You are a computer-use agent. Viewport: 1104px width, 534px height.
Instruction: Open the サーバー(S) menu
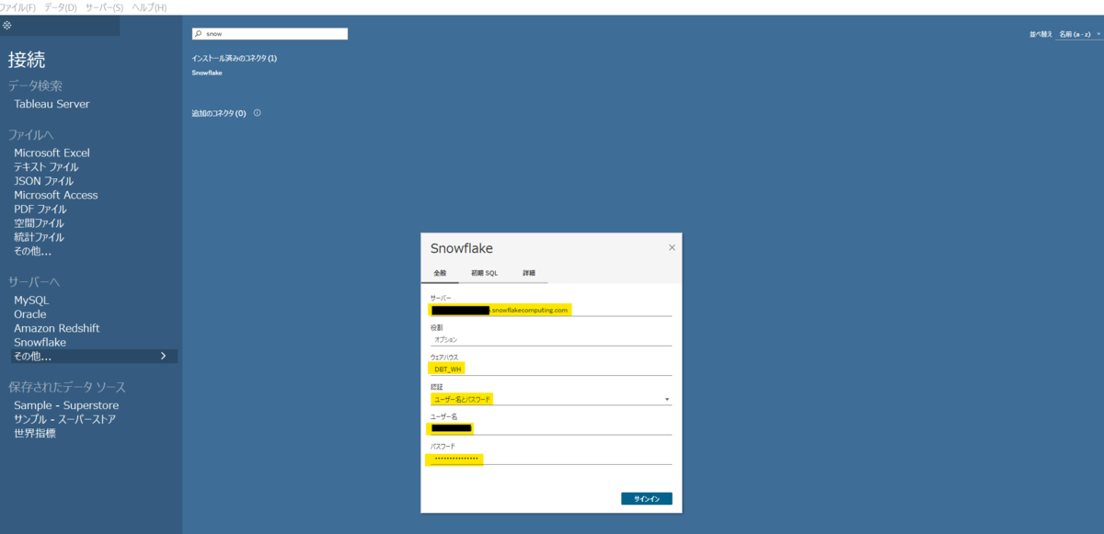[x=104, y=7]
